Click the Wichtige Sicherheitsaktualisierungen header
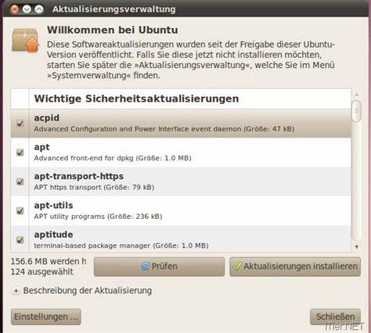 pyautogui.click(x=136, y=98)
